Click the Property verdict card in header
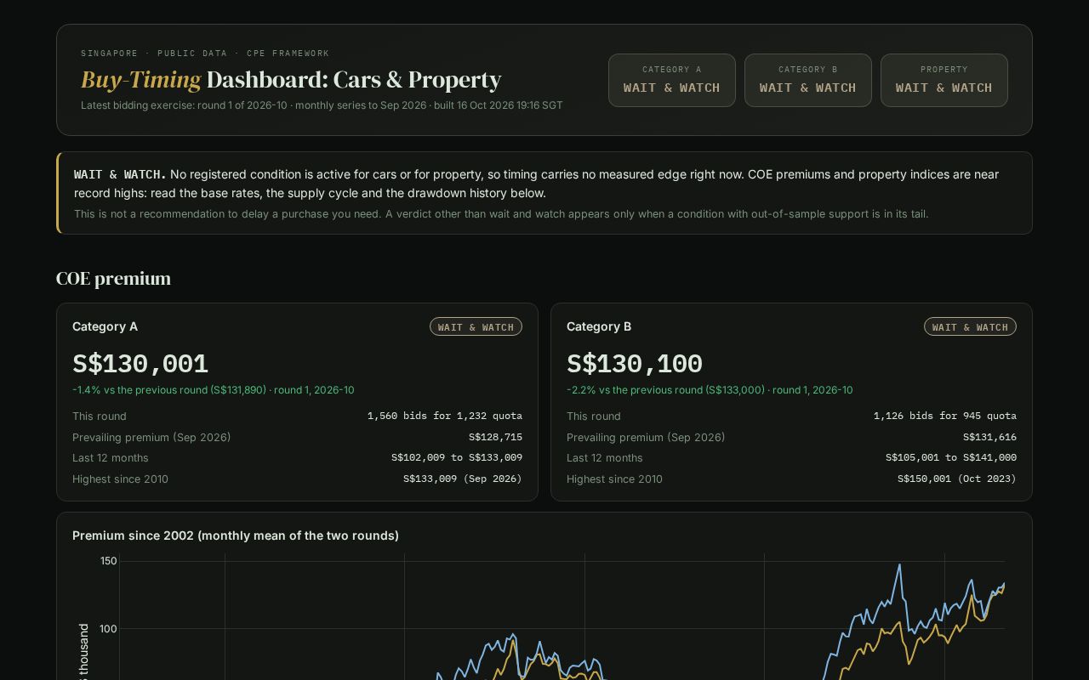Viewport: 1089px width, 680px height. 944,81
